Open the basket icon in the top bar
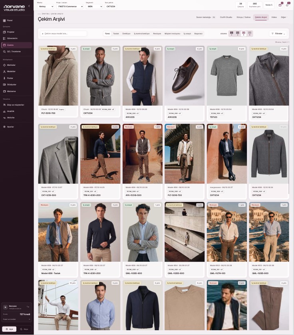Image resolution: width=294 pixels, height=335 pixels. pyautogui.click(x=280, y=5)
